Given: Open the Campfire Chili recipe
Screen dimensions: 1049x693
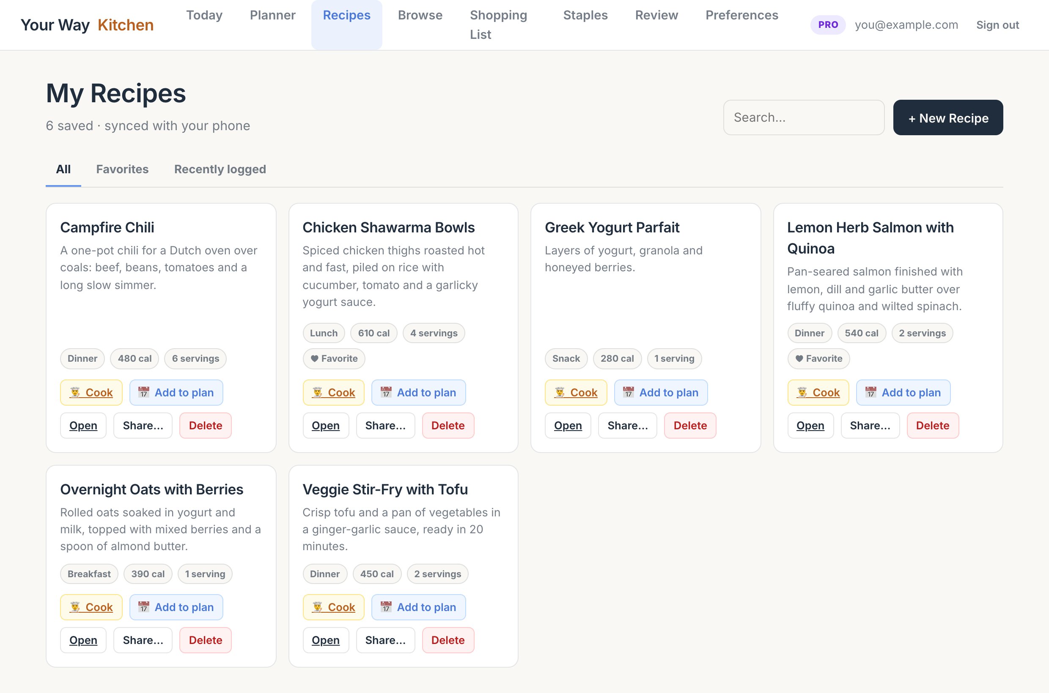Looking at the screenshot, I should click(x=83, y=426).
